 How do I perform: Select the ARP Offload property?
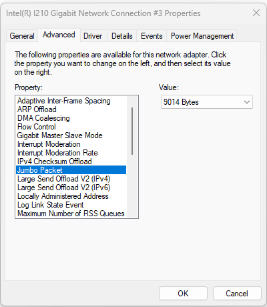[x=71, y=109]
